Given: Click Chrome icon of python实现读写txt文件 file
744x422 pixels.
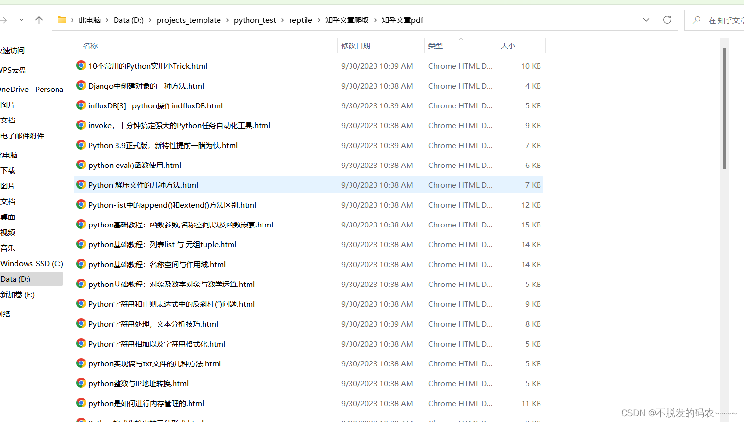Looking at the screenshot, I should click(81, 363).
